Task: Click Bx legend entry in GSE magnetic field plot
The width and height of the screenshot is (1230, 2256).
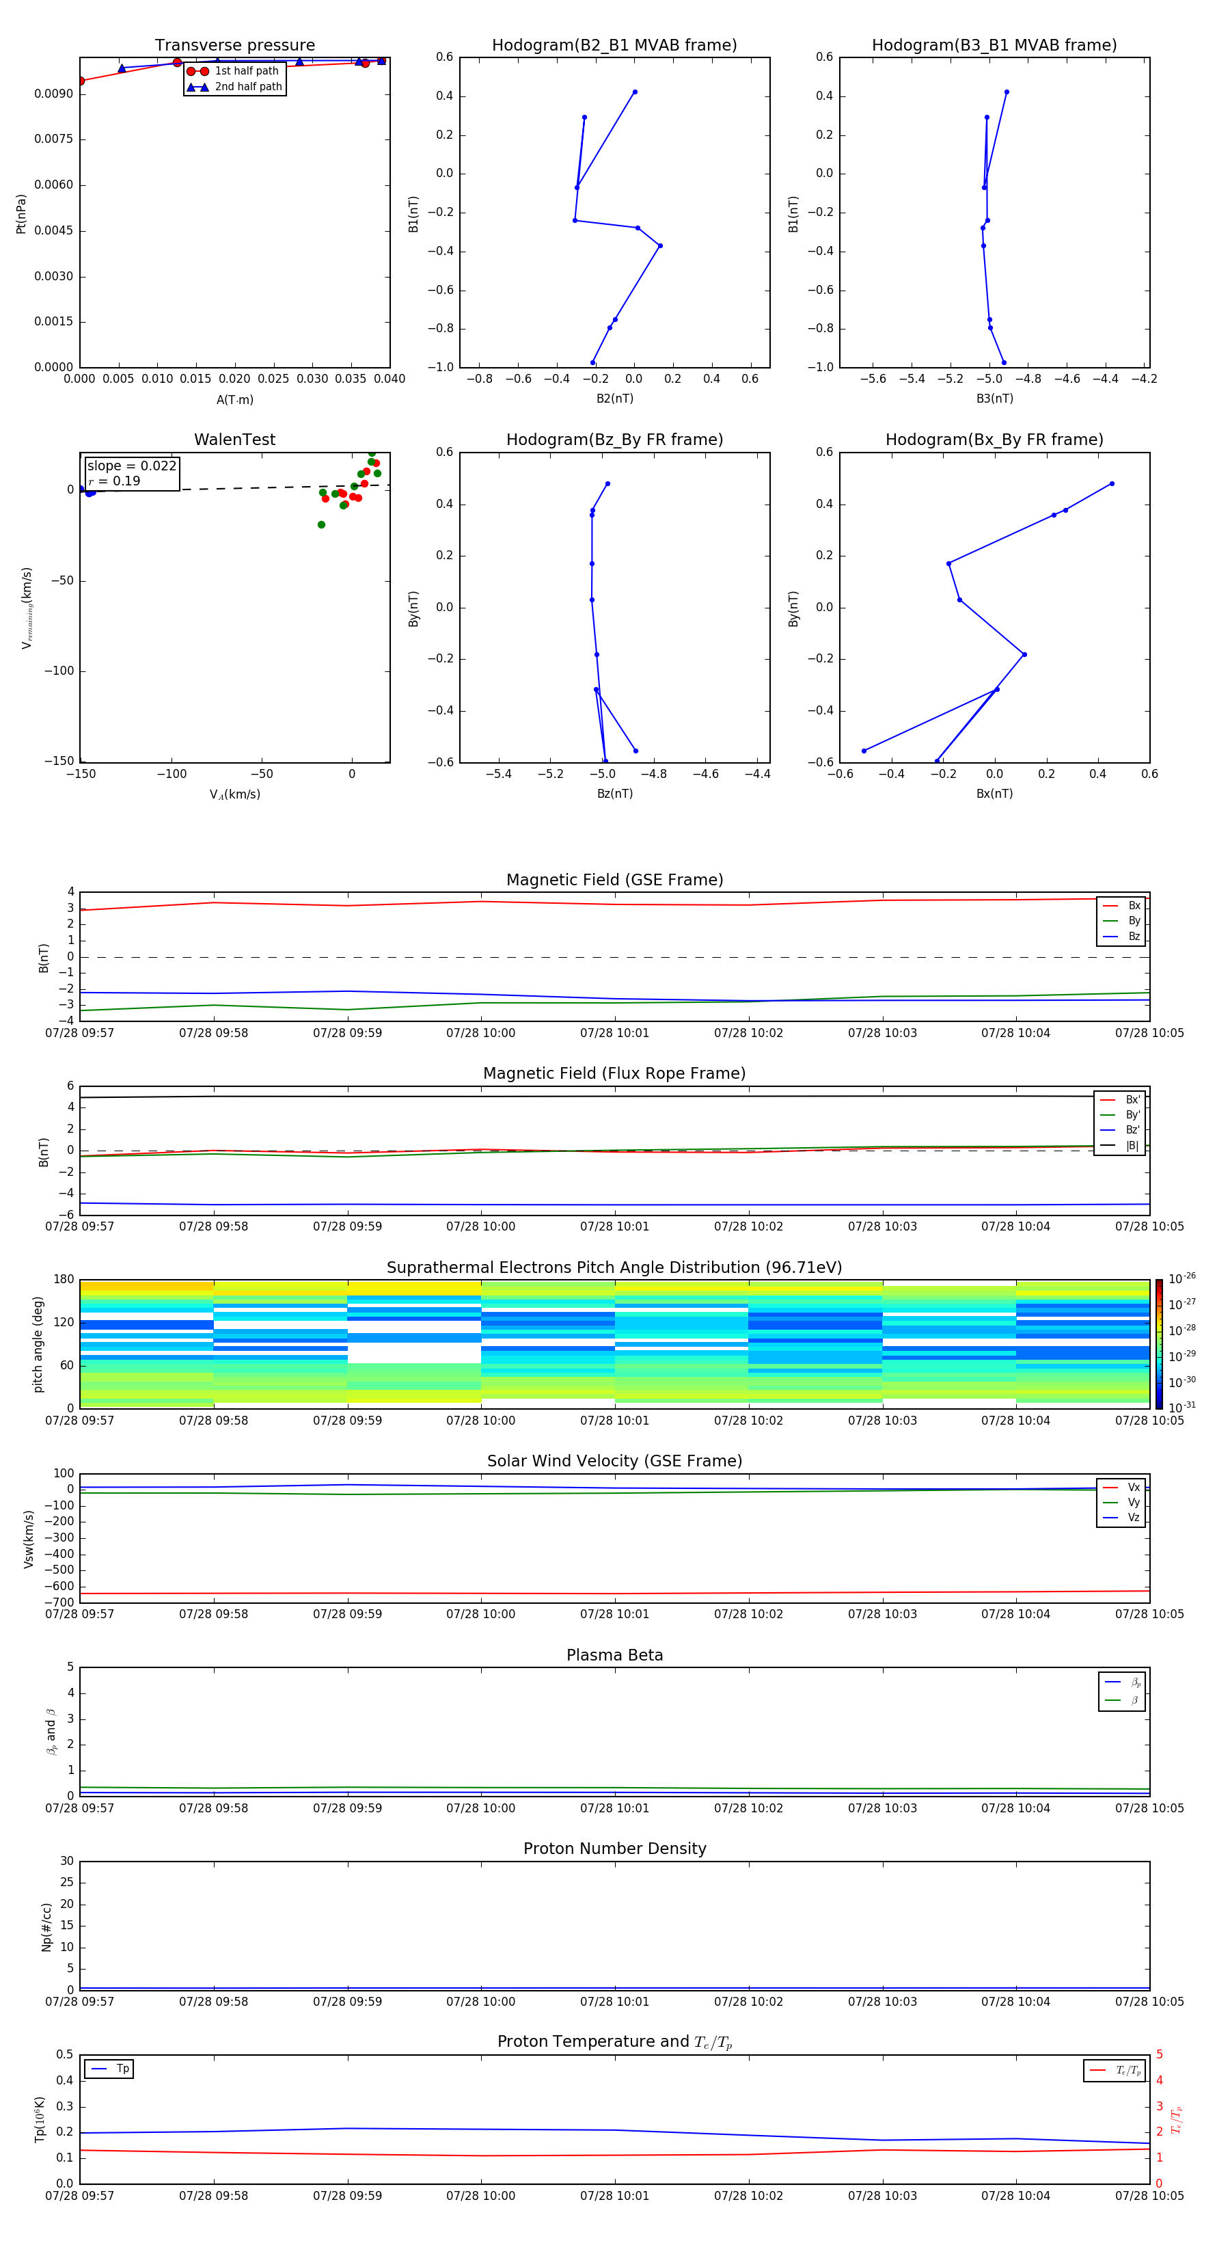Action: click(x=1121, y=906)
